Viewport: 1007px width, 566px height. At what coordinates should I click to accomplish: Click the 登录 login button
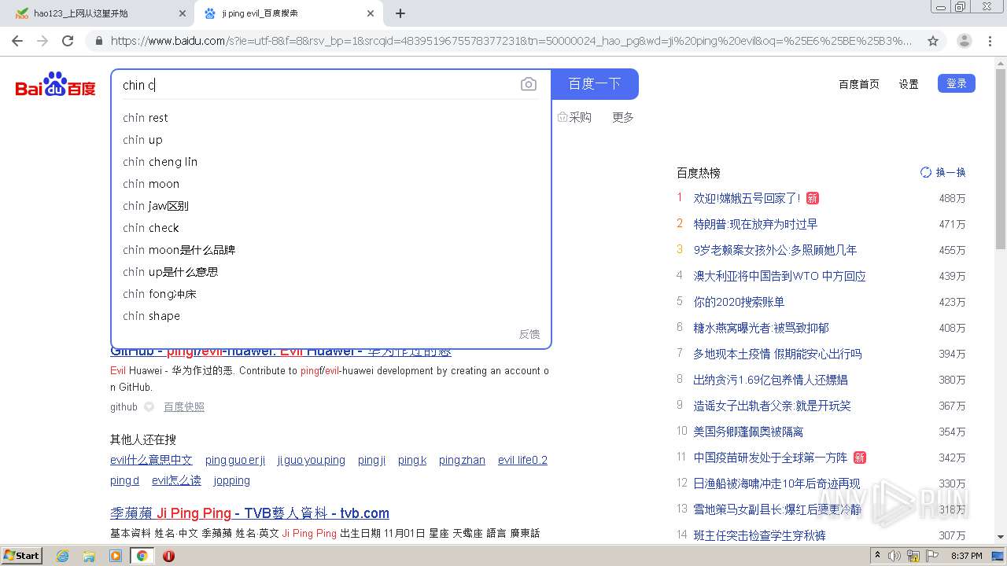[957, 83]
